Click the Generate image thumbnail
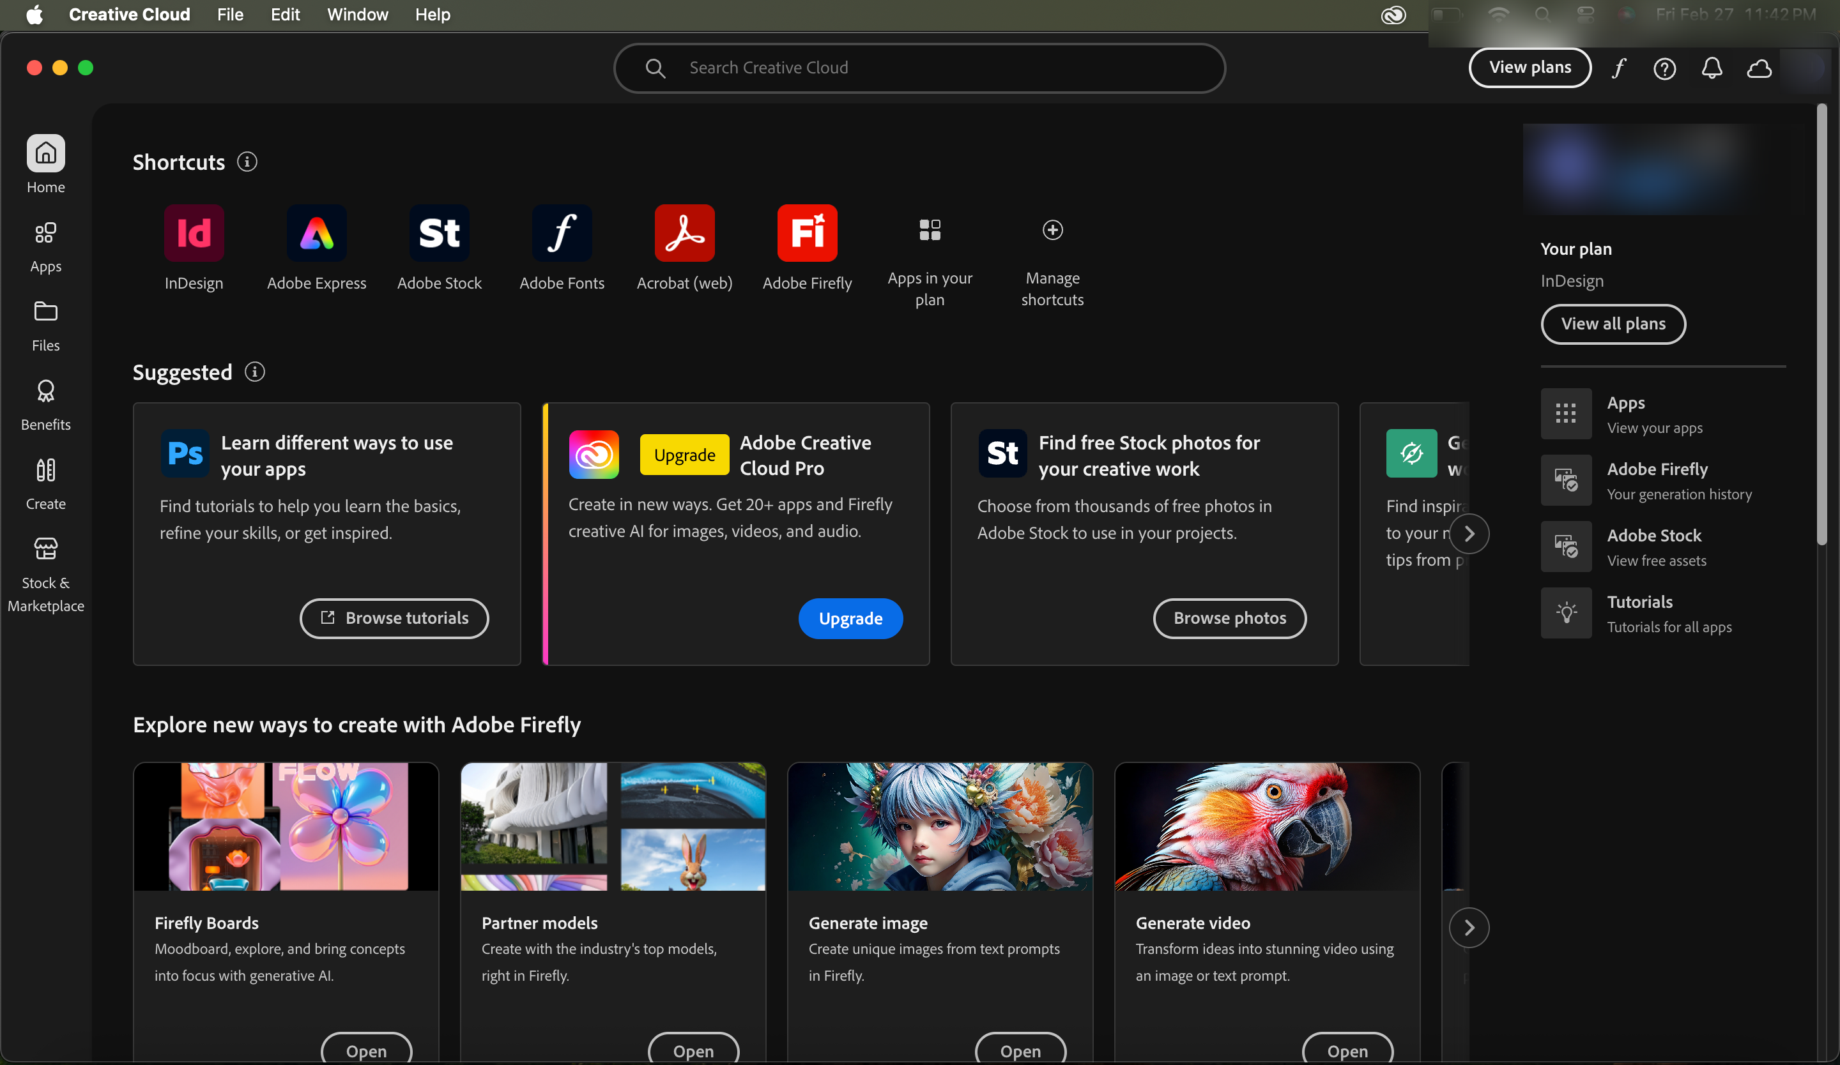 (x=940, y=826)
